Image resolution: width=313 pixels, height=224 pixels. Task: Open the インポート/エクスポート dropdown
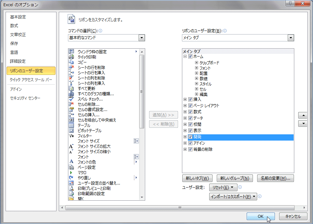click(233, 196)
